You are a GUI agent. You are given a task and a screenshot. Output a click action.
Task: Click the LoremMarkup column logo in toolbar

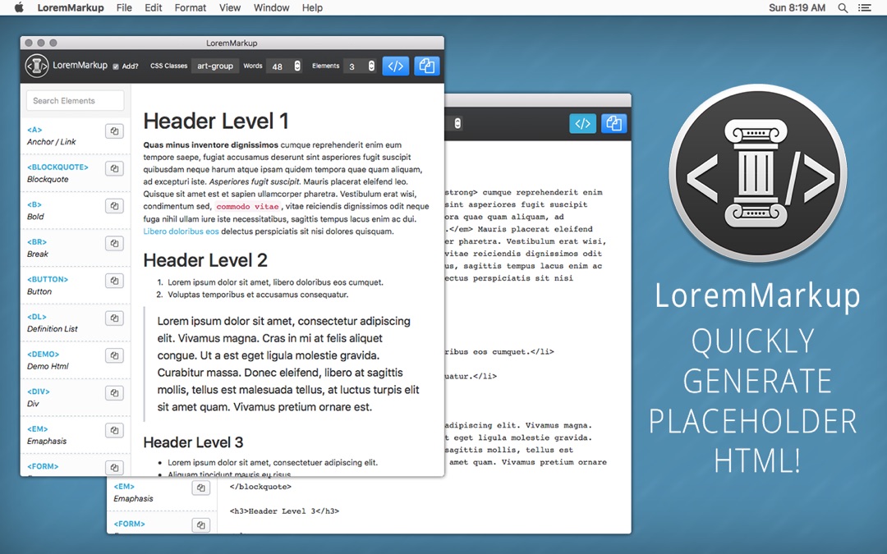click(37, 66)
